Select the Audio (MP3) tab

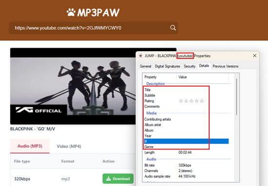pos(30,146)
